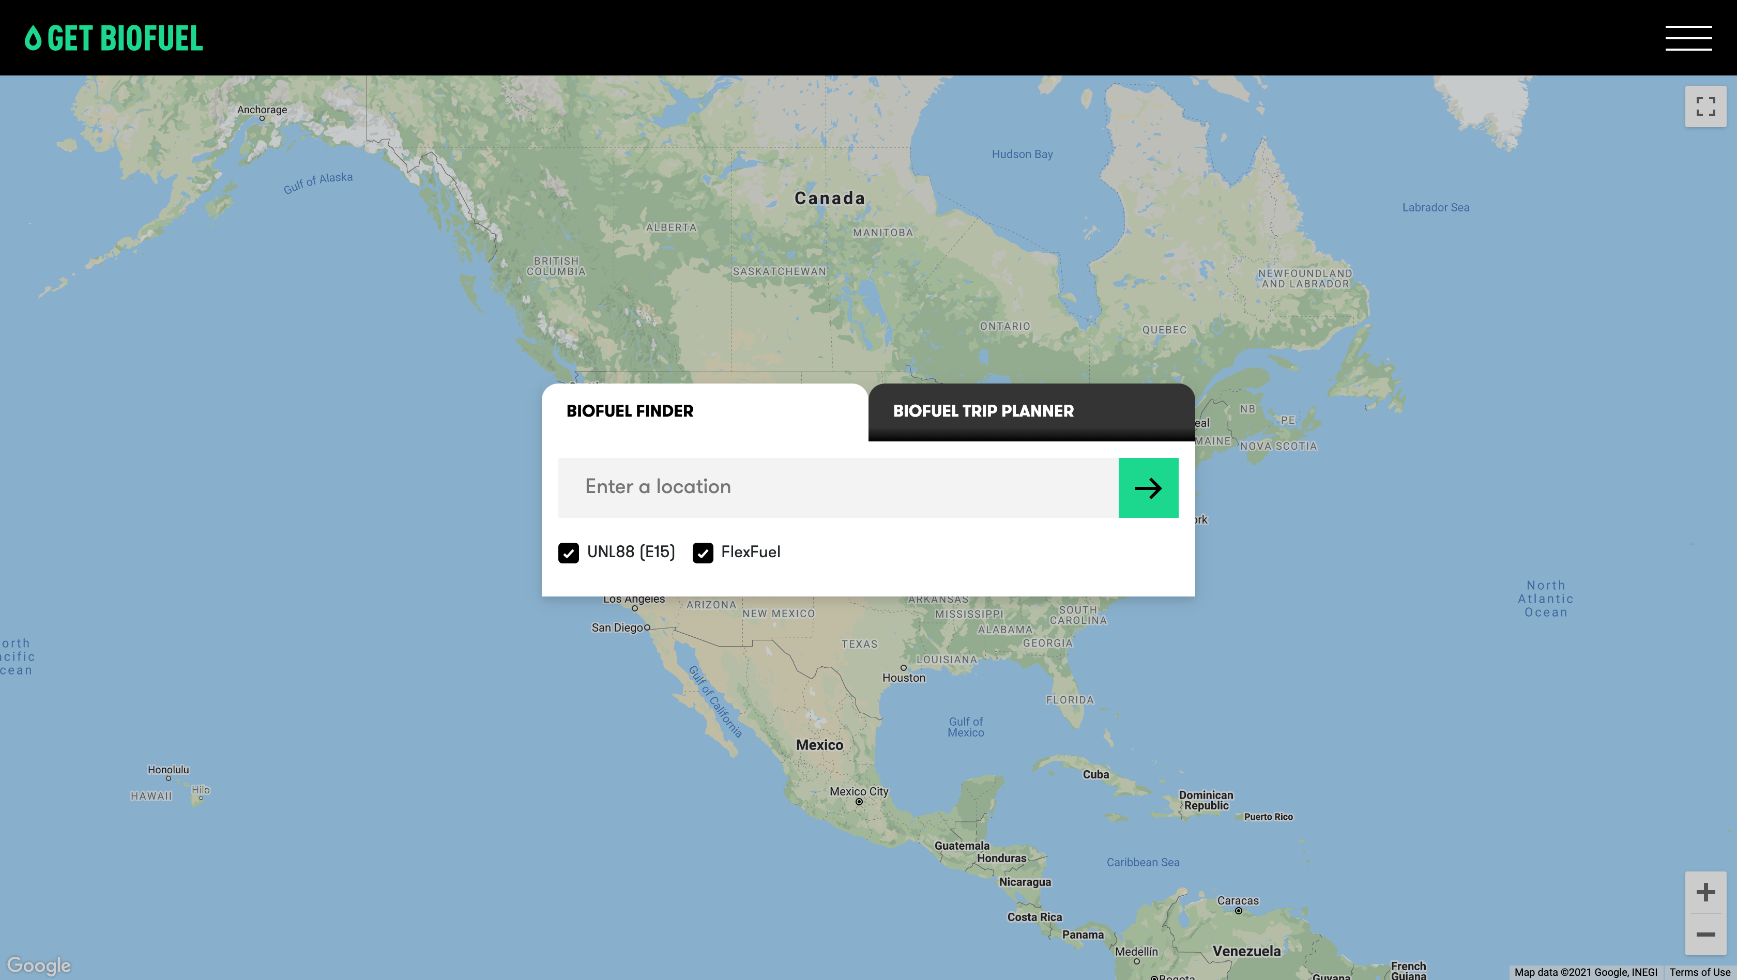Click the UNL88 E15 checkbox icon

coord(569,552)
